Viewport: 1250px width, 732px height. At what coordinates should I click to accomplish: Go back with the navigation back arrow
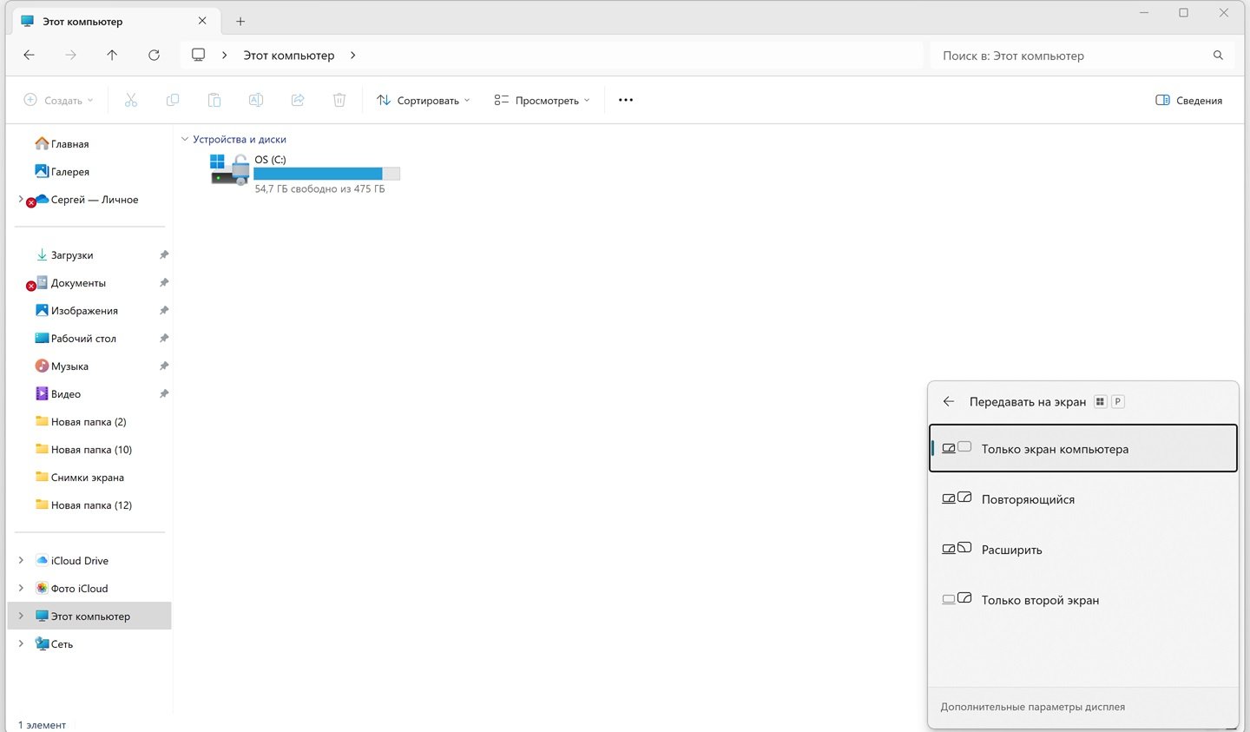pyautogui.click(x=29, y=55)
